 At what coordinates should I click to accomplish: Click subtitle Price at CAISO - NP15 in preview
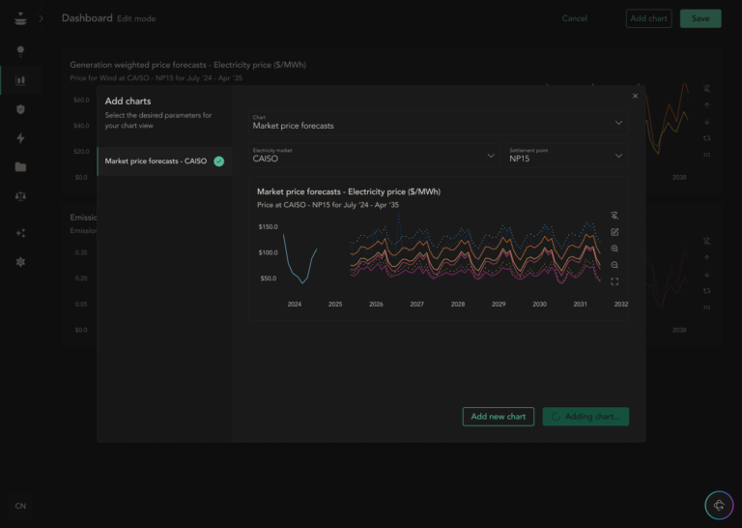click(x=328, y=205)
